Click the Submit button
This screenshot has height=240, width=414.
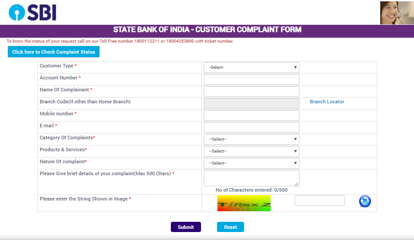pos(186,227)
